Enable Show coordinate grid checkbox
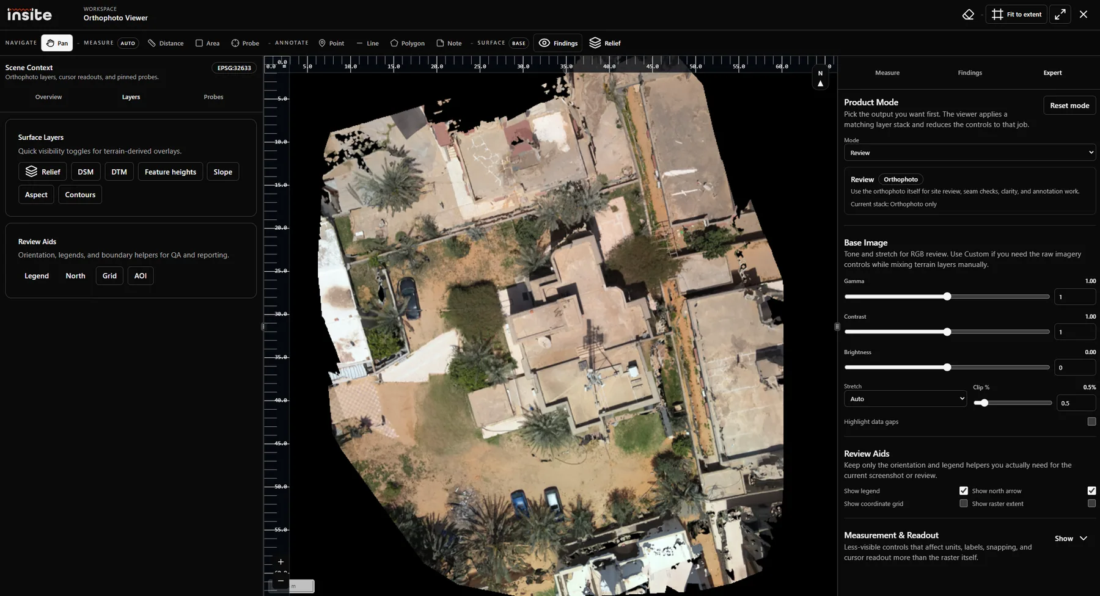This screenshot has height=596, width=1100. click(964, 504)
